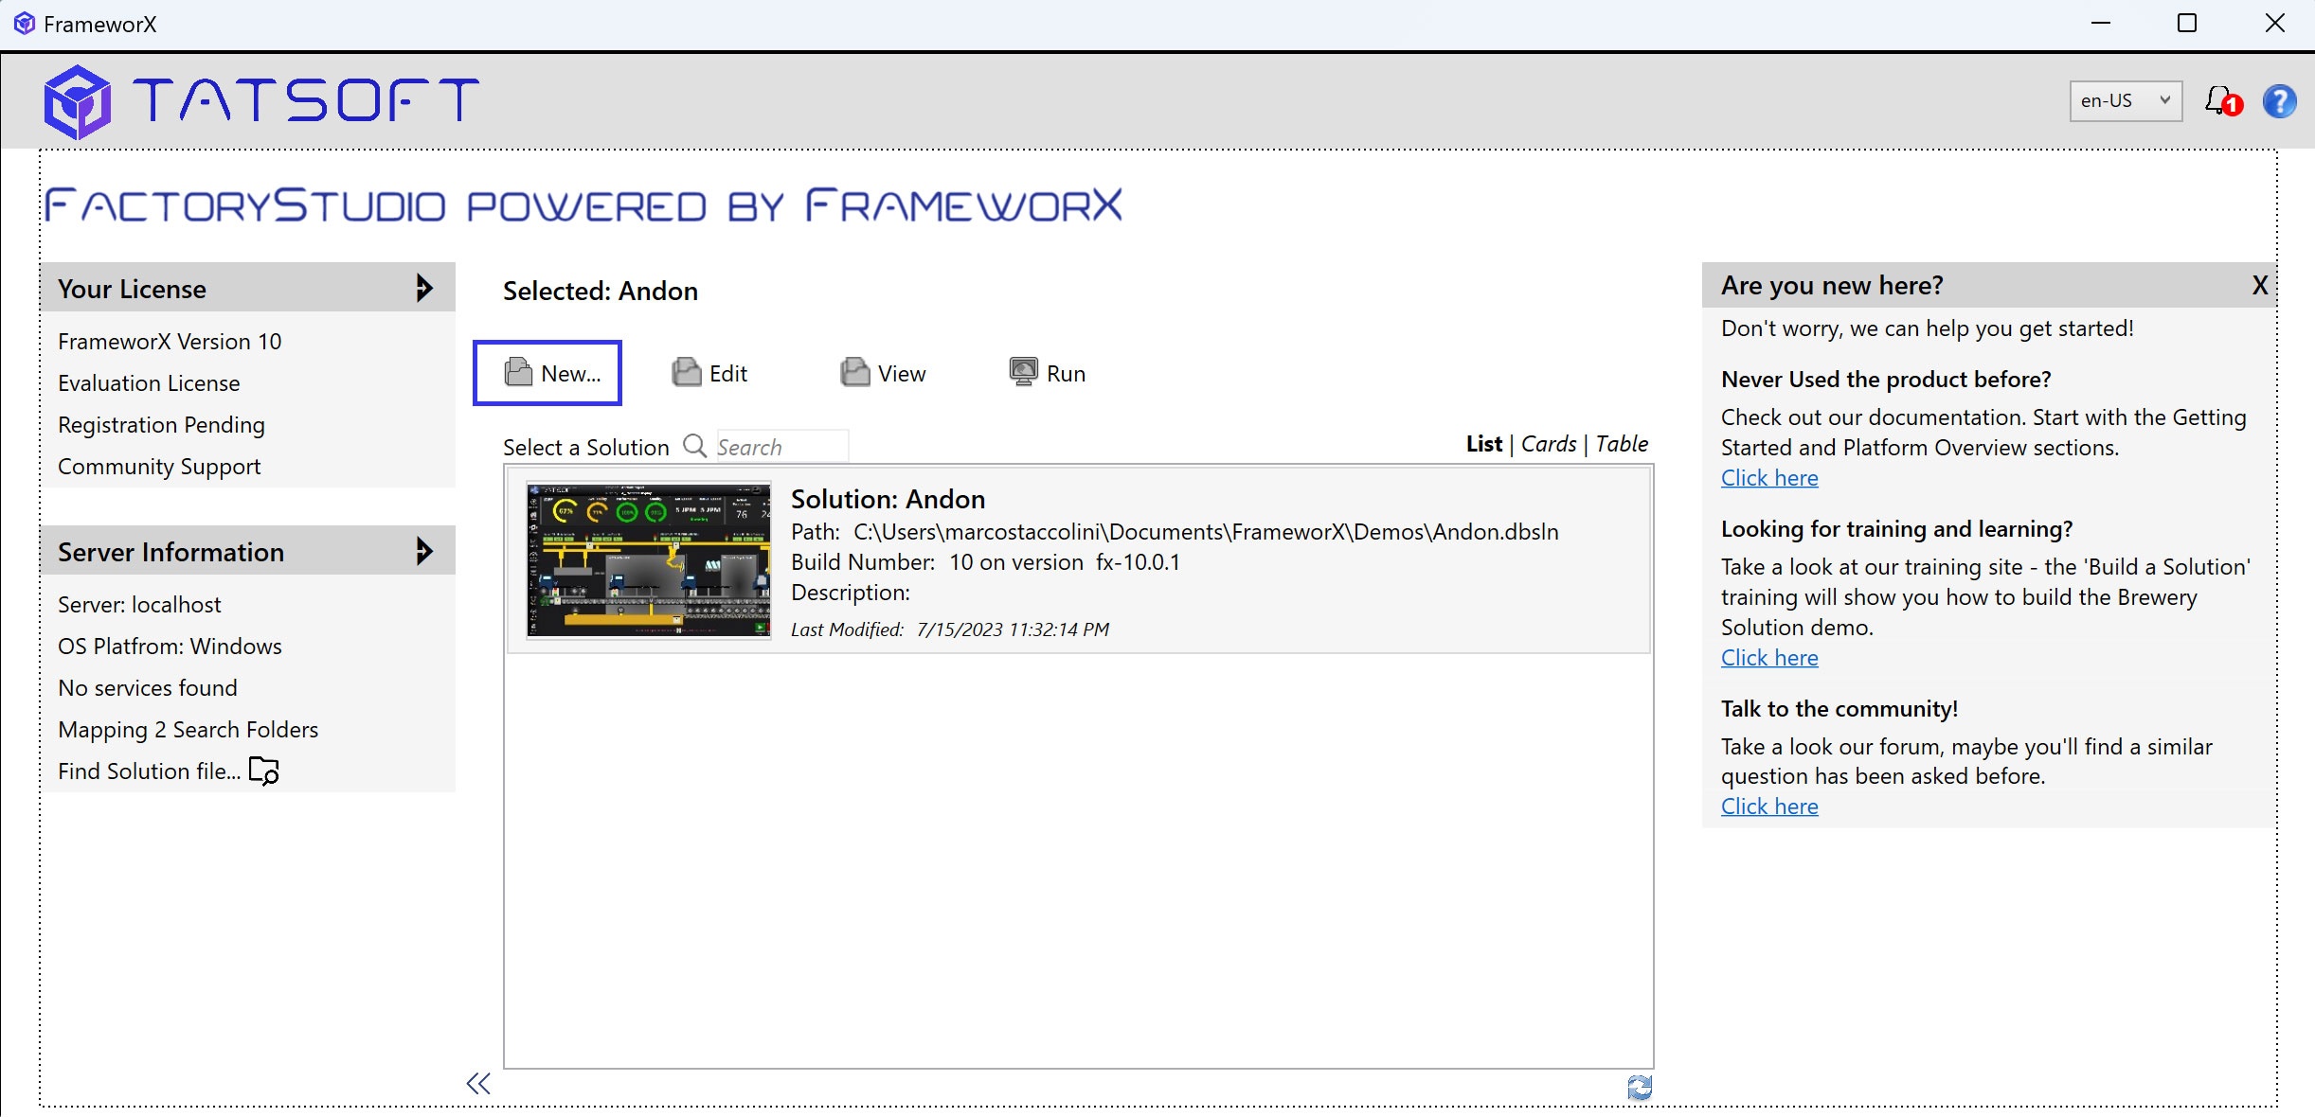Click the Build Number line
The image size is (2315, 1117).
click(985, 562)
